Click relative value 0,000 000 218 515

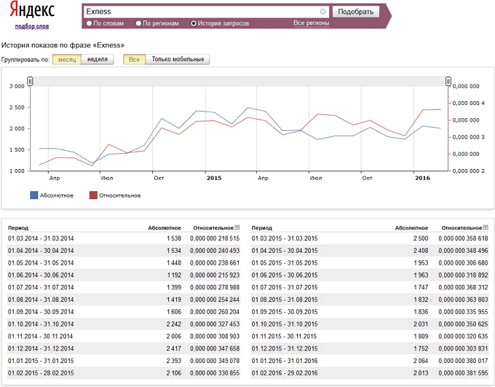click(x=215, y=238)
